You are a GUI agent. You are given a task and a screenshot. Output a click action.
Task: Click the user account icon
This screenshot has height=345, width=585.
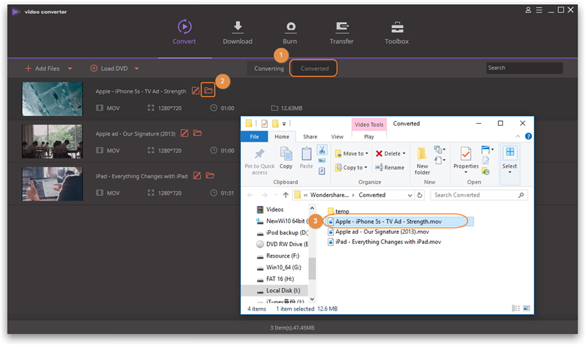click(528, 10)
